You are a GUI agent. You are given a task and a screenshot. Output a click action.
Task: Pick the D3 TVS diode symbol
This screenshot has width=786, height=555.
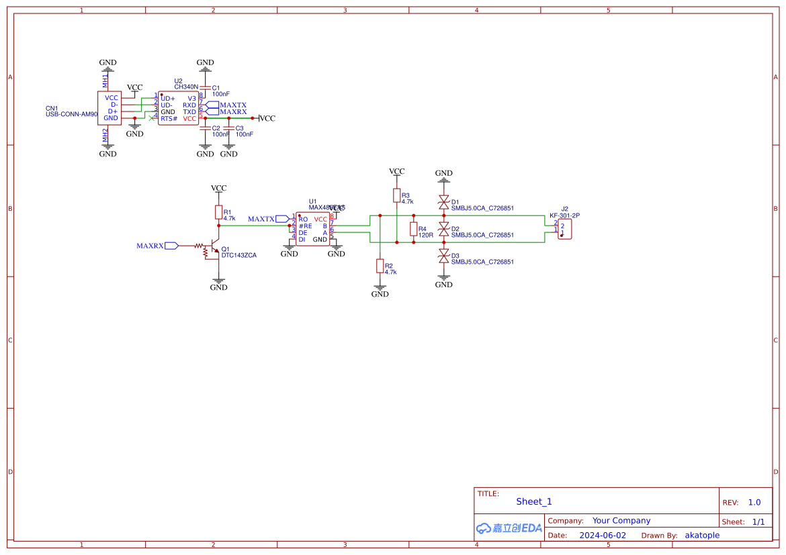pos(443,256)
